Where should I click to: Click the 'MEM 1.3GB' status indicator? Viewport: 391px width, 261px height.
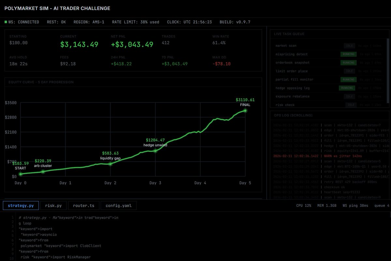pyautogui.click(x=327, y=205)
